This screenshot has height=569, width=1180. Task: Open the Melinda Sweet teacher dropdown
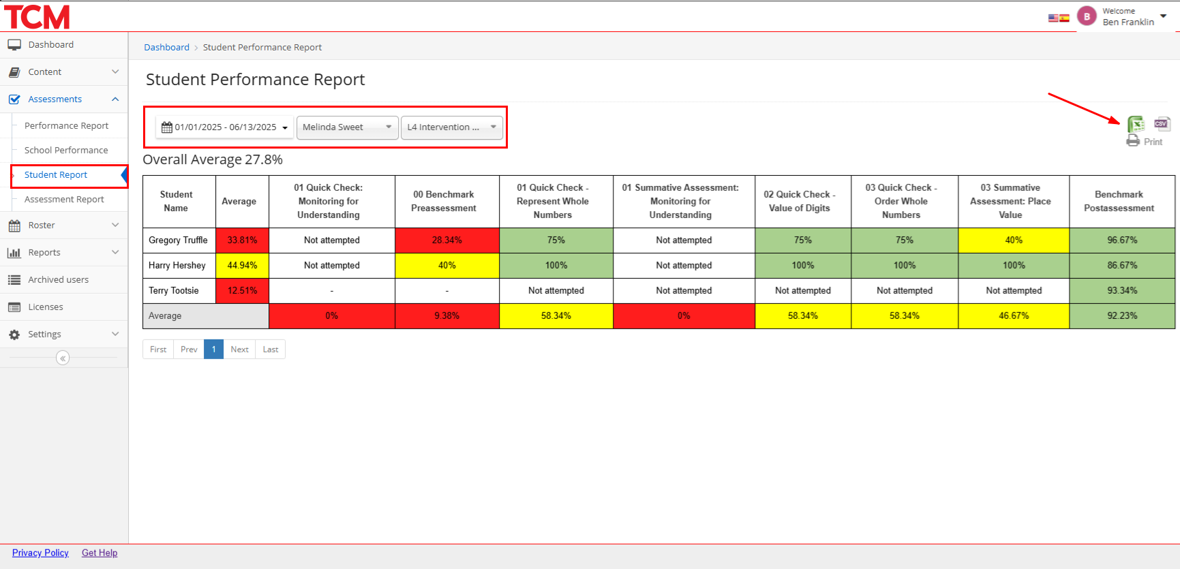(347, 127)
